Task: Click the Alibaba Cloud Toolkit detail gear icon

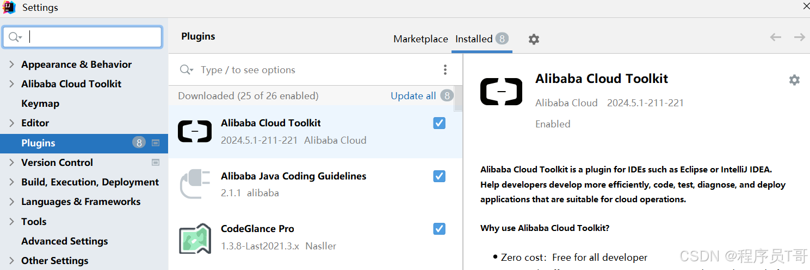Action: [x=794, y=80]
